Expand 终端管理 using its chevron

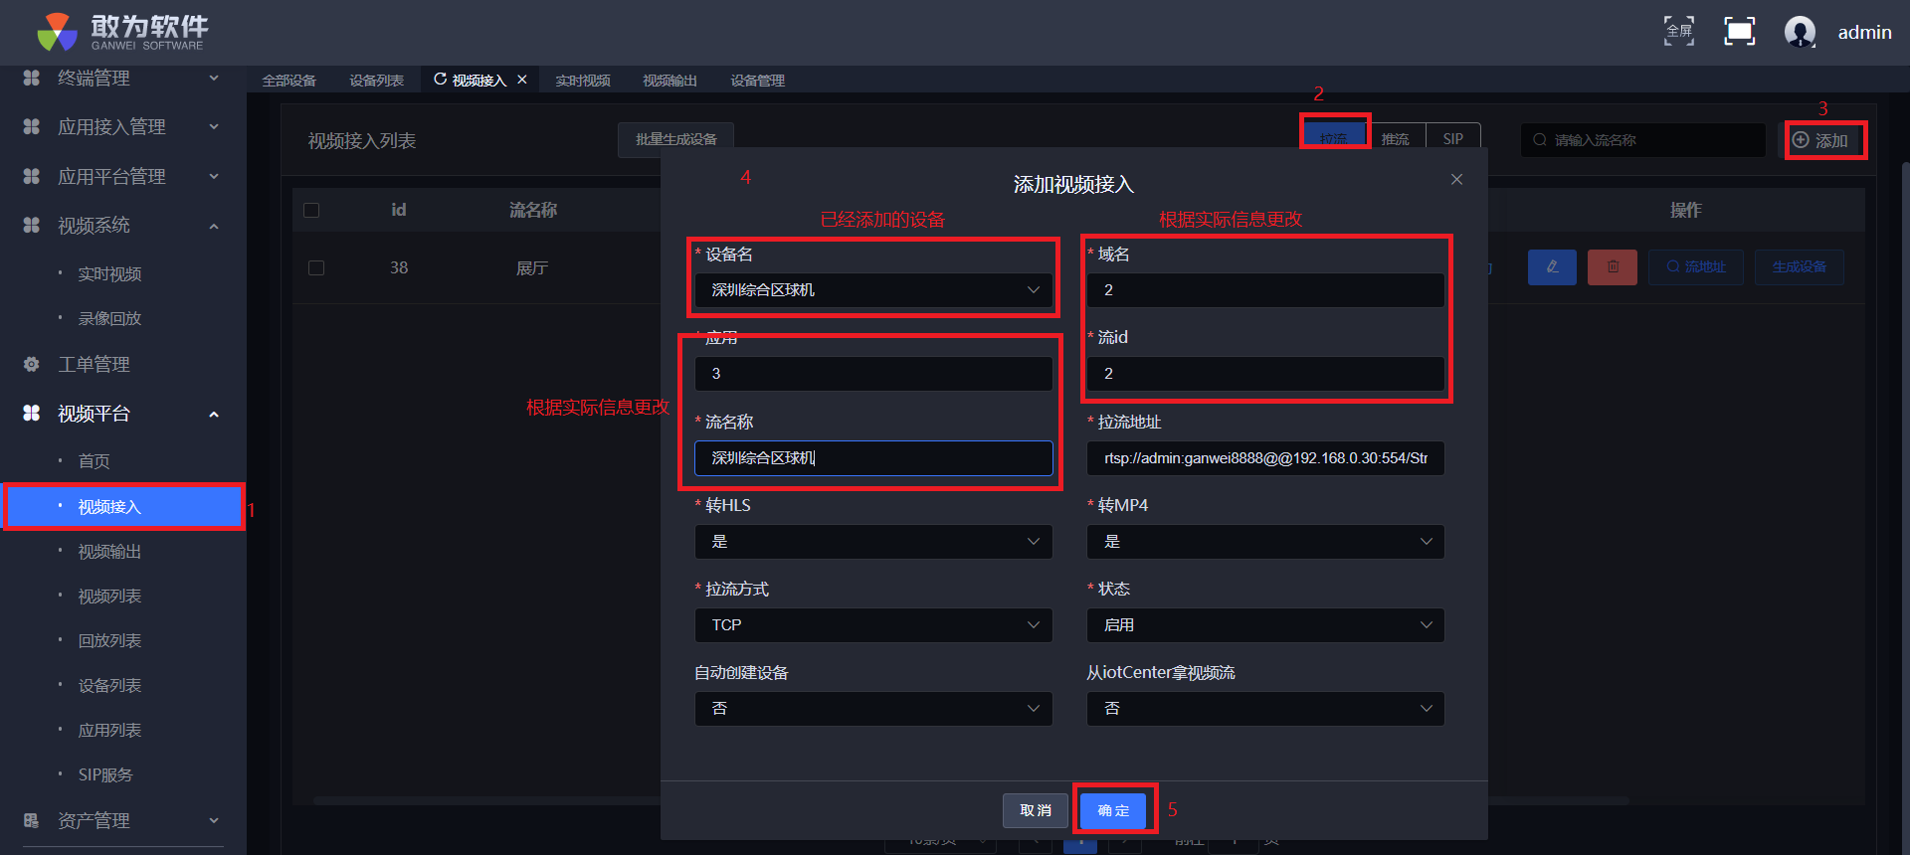[x=214, y=78]
